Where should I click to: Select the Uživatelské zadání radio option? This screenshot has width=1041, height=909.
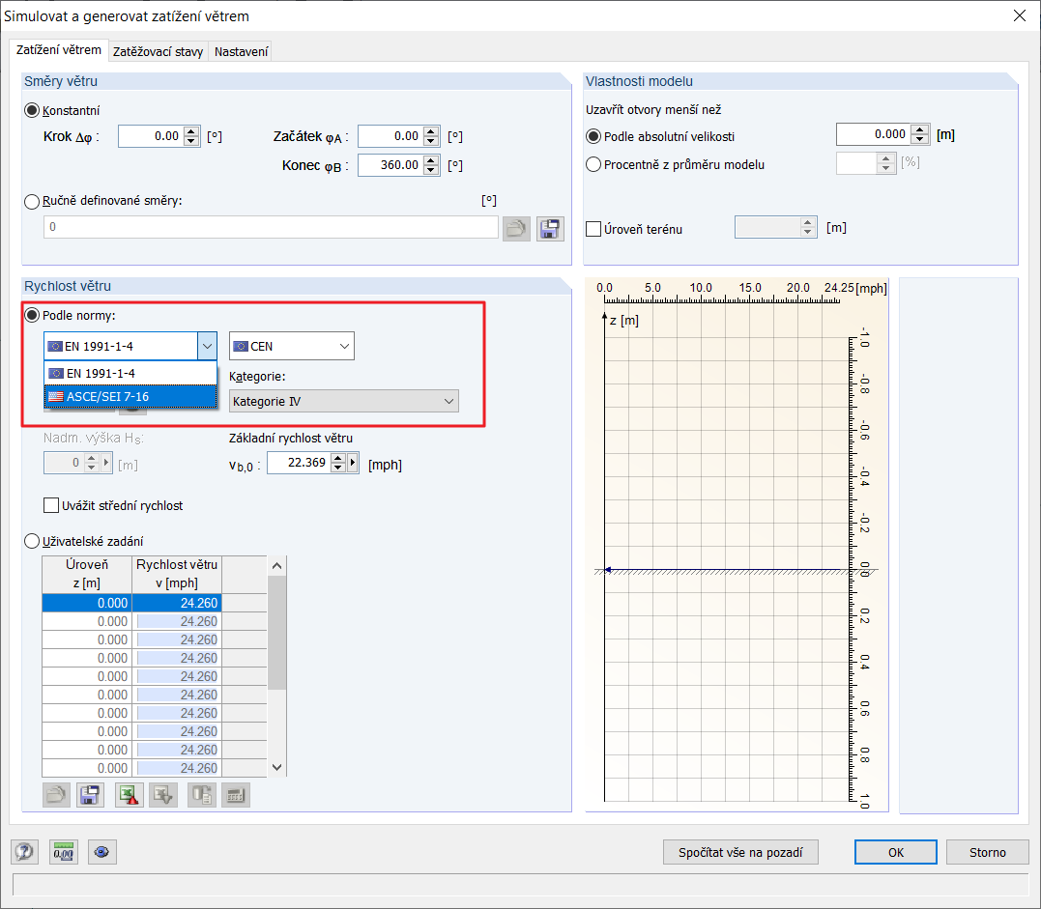(32, 541)
